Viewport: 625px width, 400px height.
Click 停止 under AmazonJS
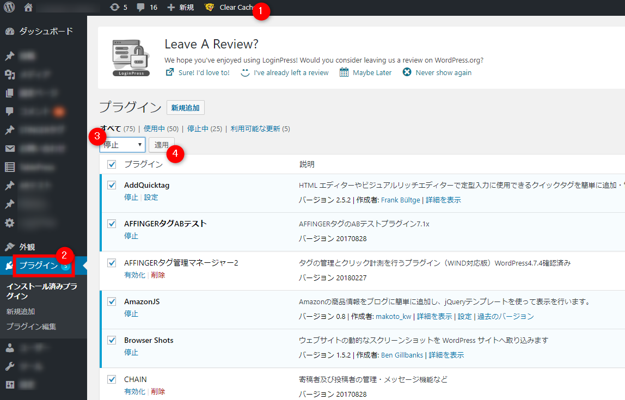131,313
